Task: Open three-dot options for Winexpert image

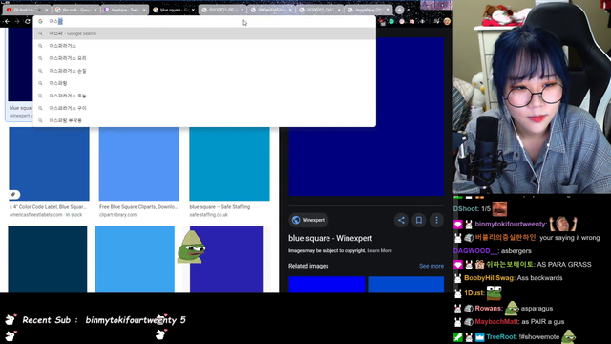Action: coord(436,220)
